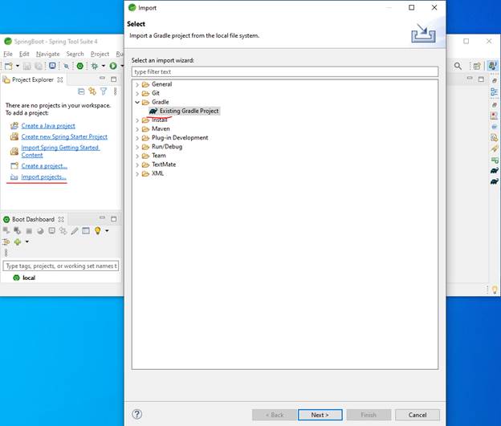
Task: Minimize the Project Explorer panel
Action: point(102,78)
